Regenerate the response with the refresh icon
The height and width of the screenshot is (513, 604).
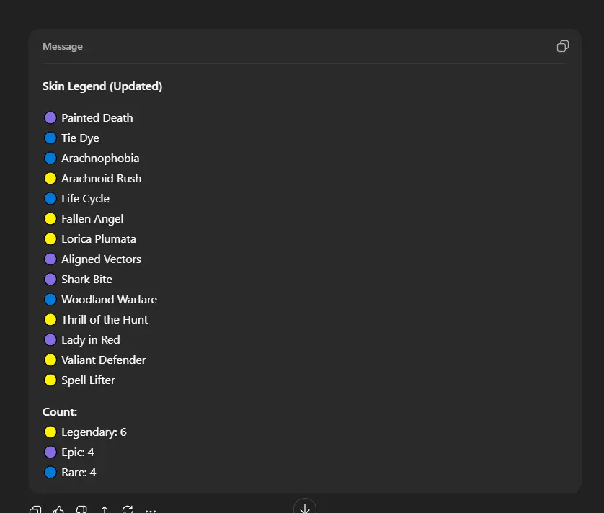click(128, 510)
